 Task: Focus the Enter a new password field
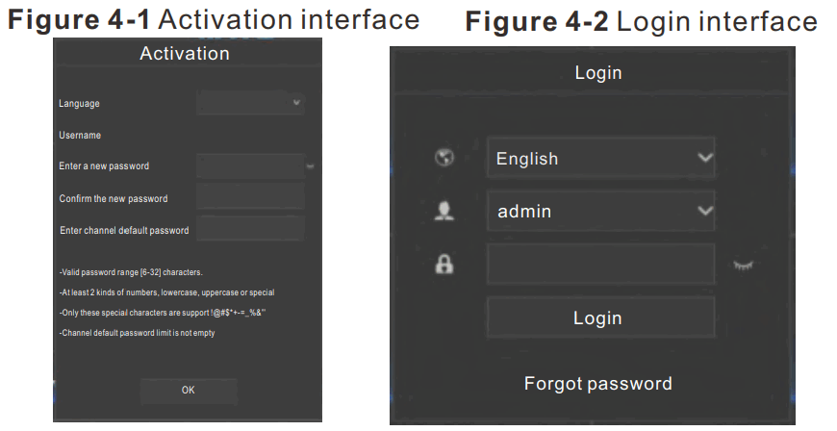pos(249,166)
